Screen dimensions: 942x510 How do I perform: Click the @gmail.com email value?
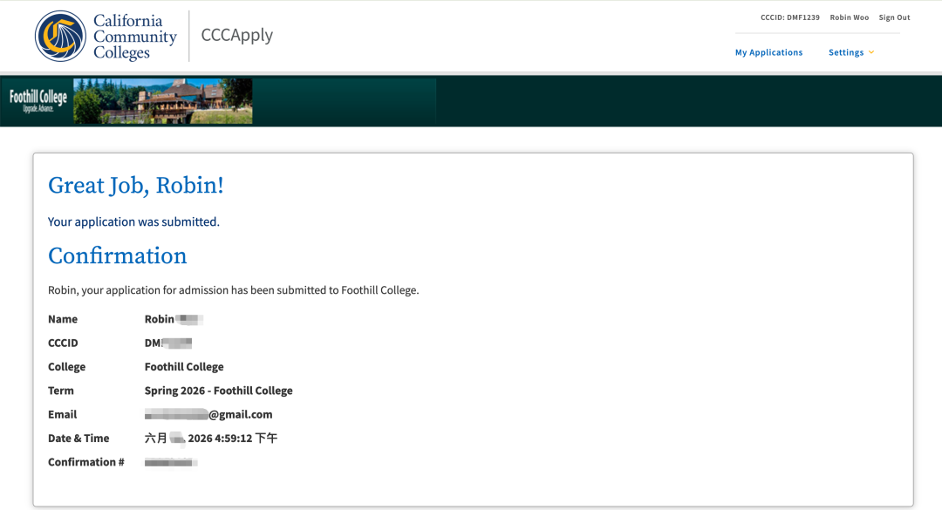[208, 414]
